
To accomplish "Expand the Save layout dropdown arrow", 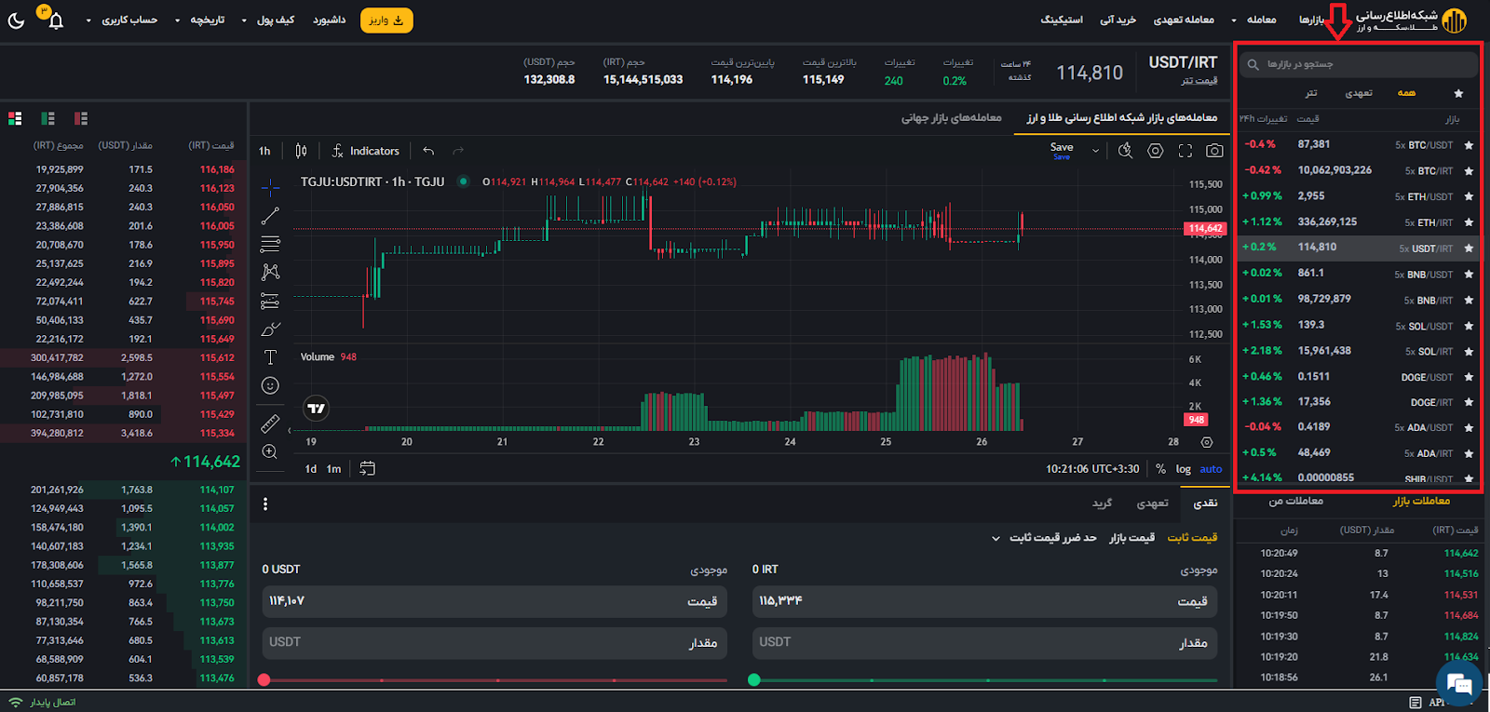I will [1095, 151].
